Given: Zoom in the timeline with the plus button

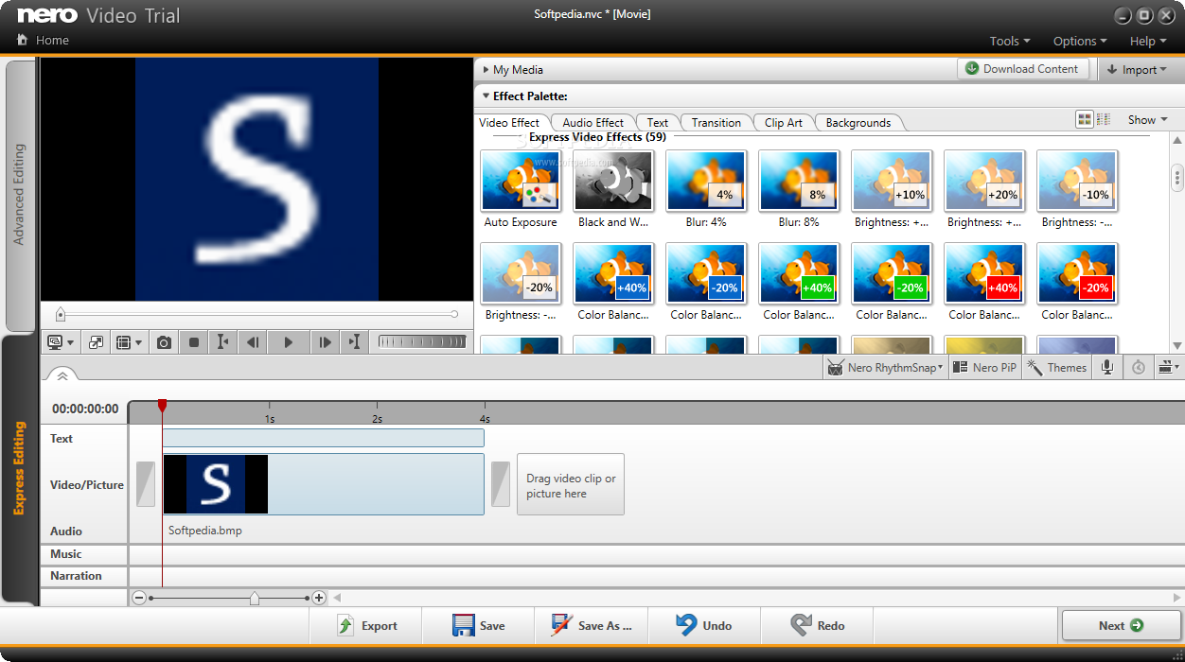Looking at the screenshot, I should coord(319,598).
